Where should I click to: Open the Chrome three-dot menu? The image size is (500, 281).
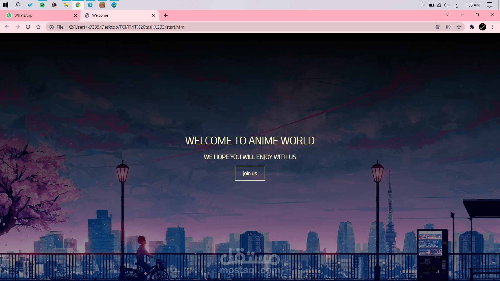pos(493,27)
